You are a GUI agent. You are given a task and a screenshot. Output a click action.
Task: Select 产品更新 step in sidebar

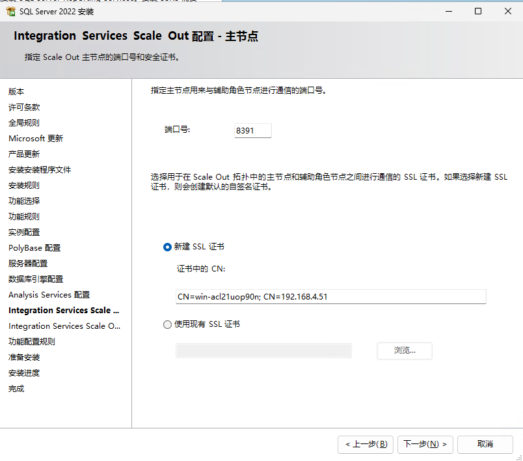(x=24, y=154)
